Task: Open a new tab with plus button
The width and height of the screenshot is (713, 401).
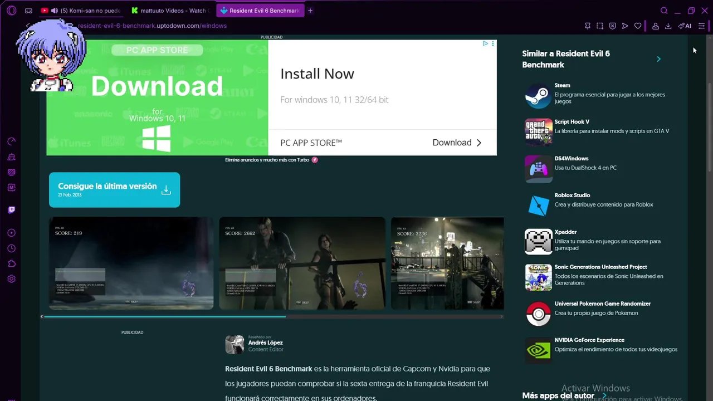Action: (310, 11)
